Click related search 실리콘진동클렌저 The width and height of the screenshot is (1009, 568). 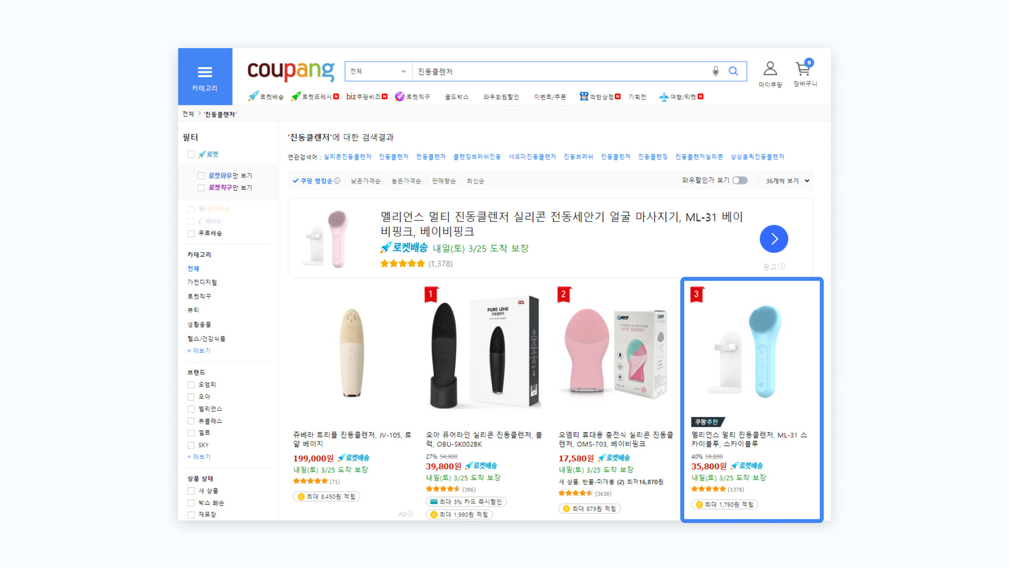(347, 157)
